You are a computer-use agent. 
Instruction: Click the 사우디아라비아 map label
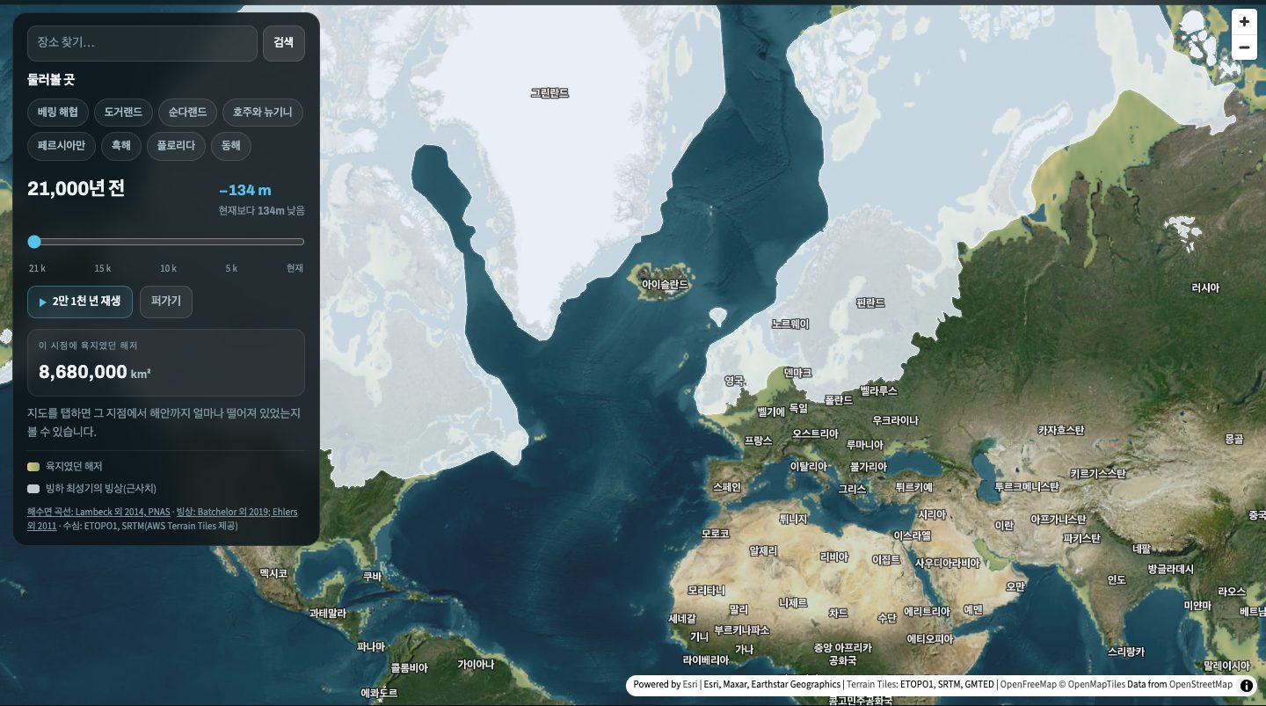(947, 563)
